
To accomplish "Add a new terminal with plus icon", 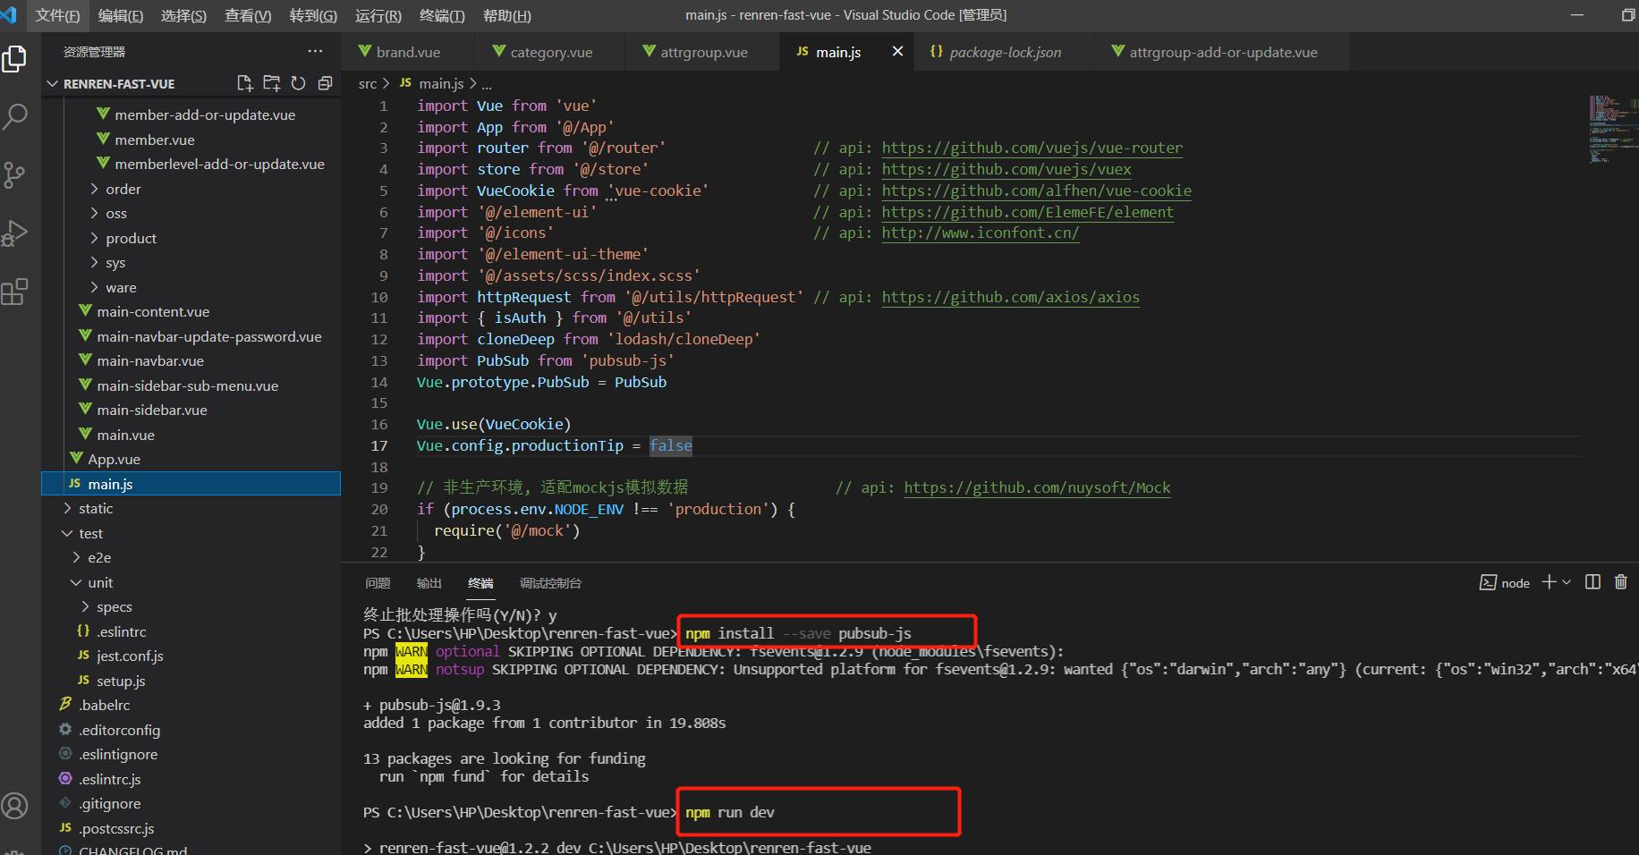I will pyautogui.click(x=1549, y=582).
